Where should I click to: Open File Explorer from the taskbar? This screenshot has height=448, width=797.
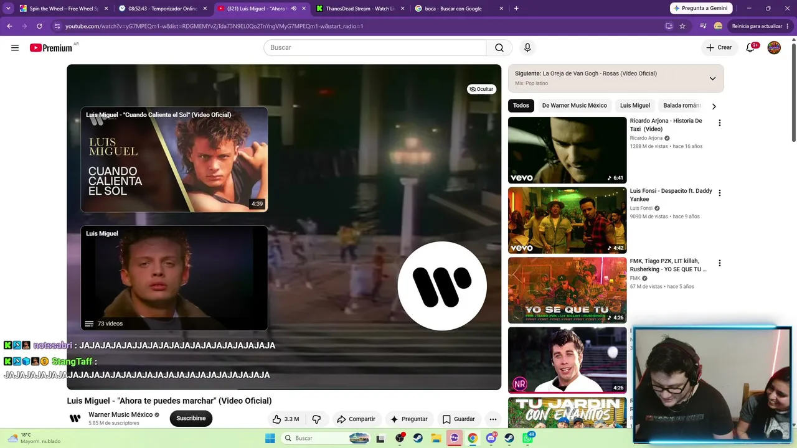click(x=436, y=438)
